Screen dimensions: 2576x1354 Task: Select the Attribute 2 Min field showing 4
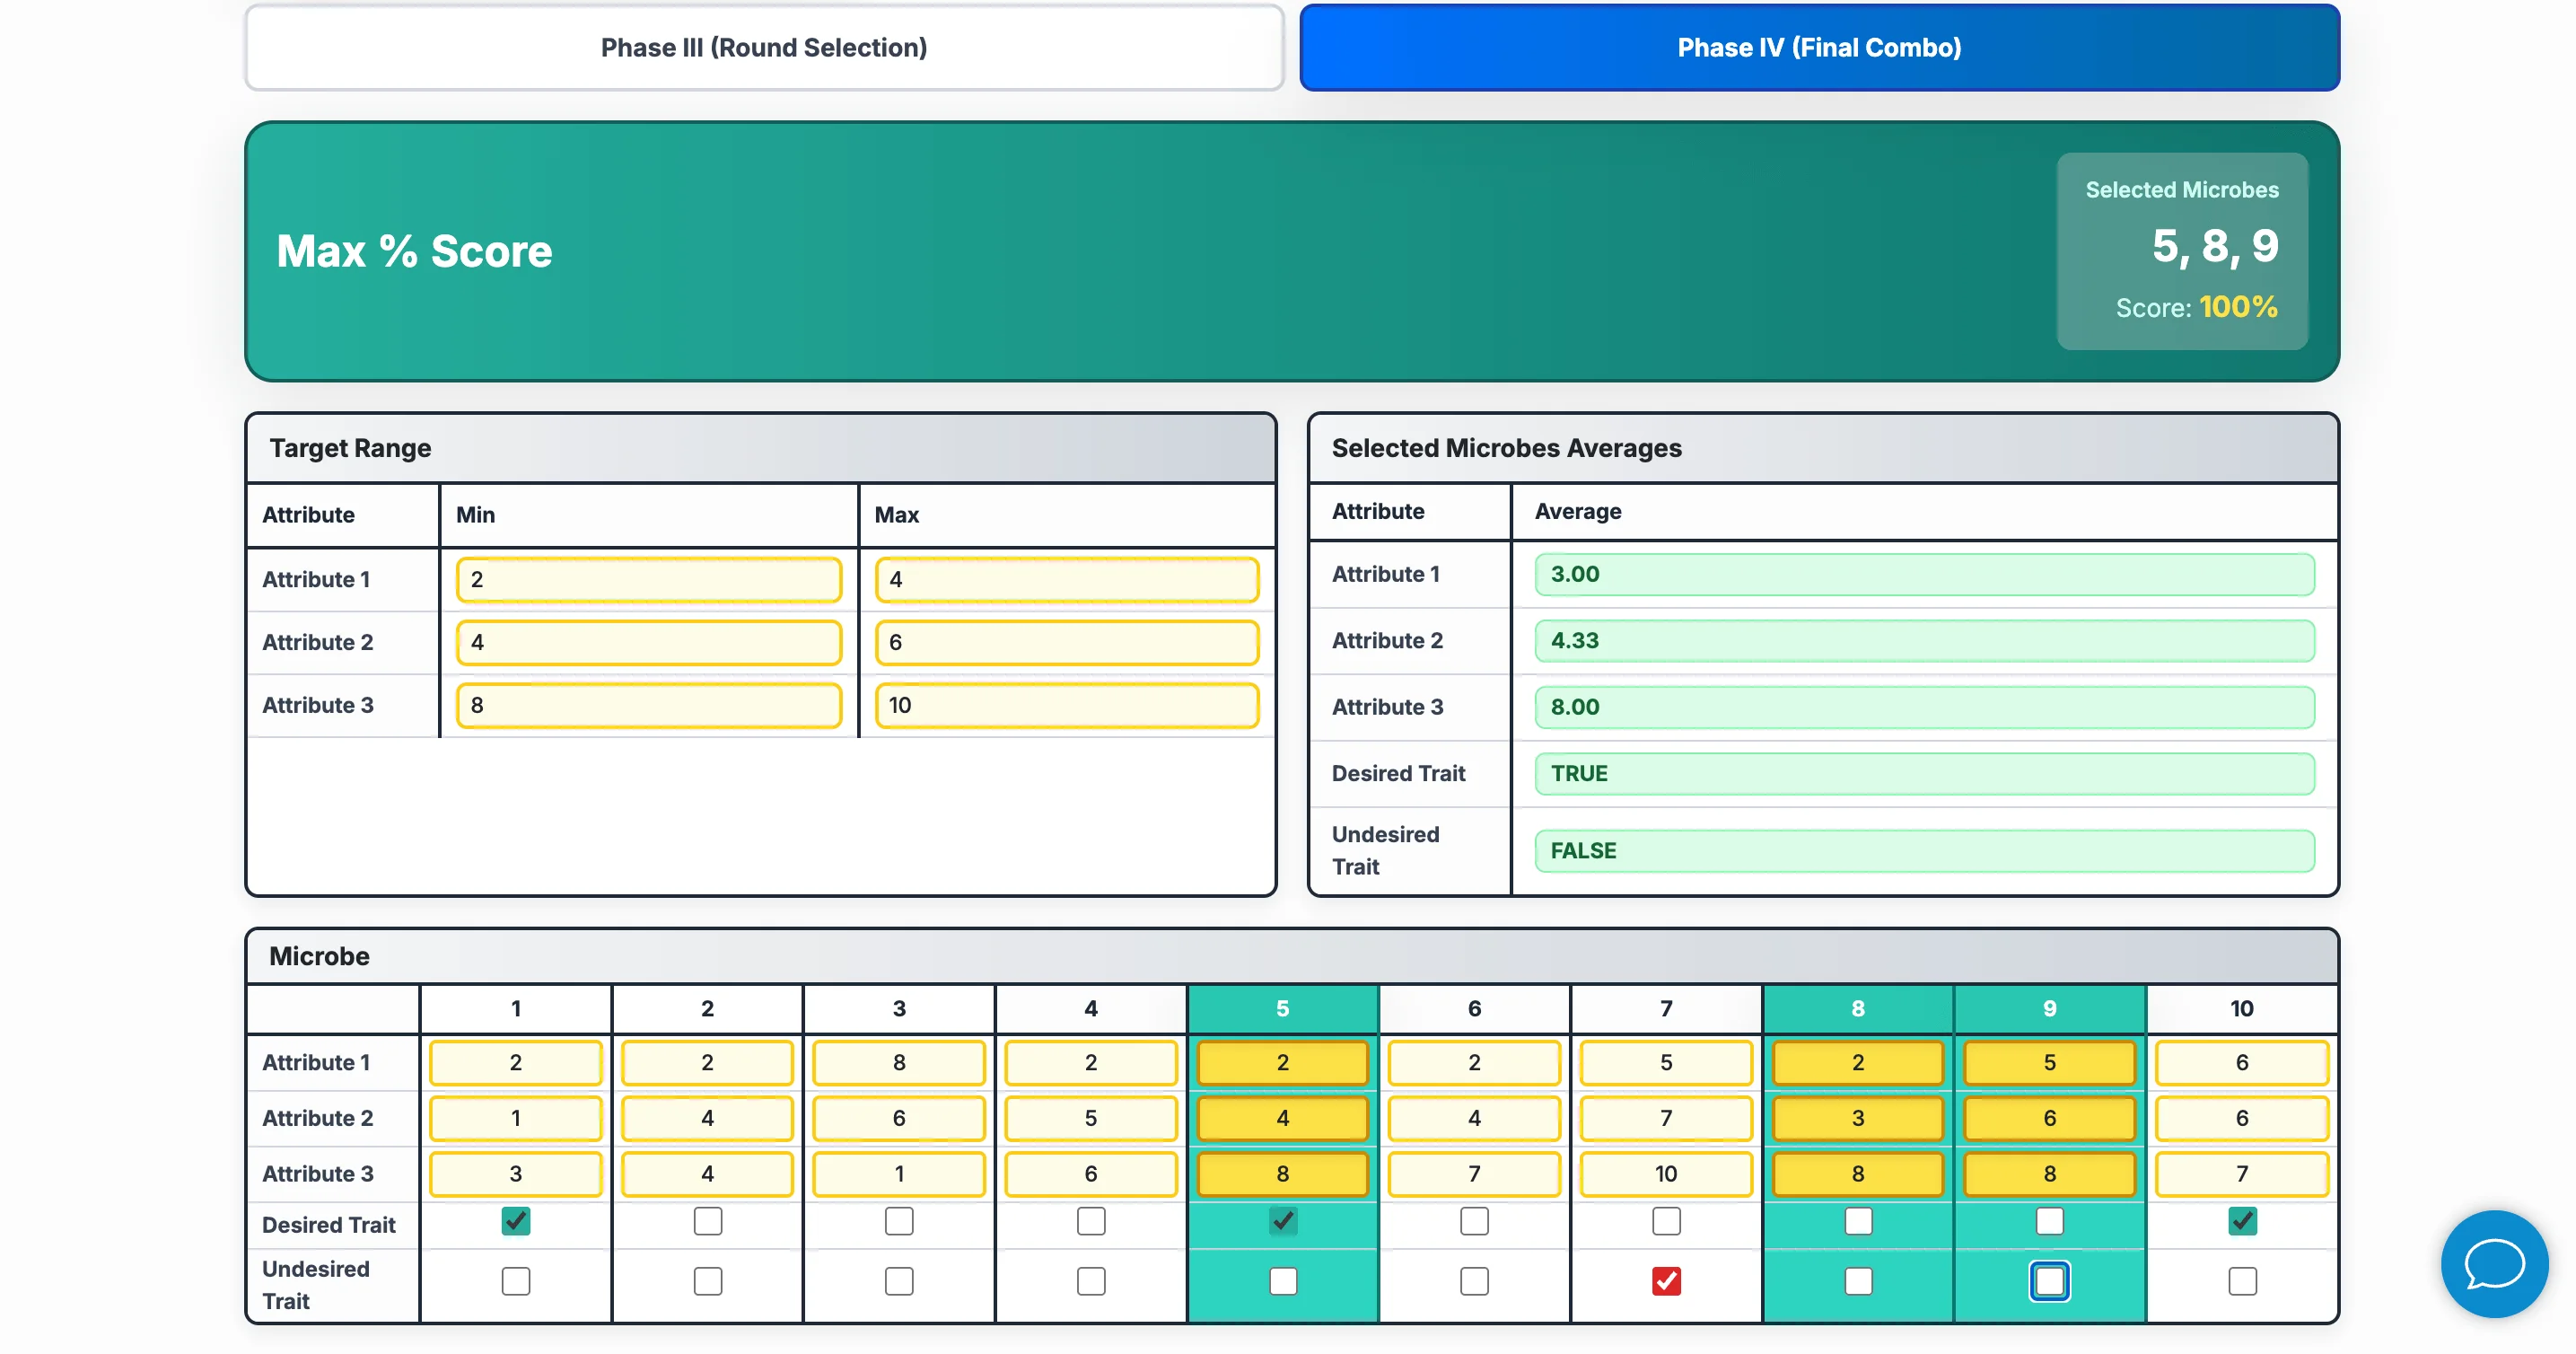pyautogui.click(x=648, y=642)
